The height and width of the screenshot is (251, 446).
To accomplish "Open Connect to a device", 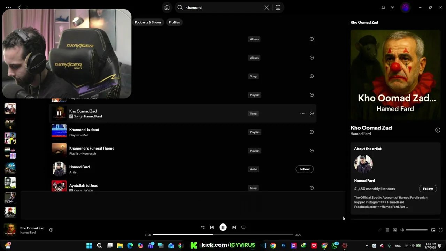I will click(395, 230).
